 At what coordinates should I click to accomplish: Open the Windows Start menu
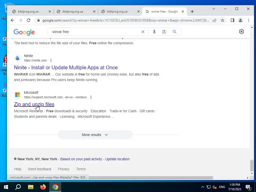click(6, 187)
